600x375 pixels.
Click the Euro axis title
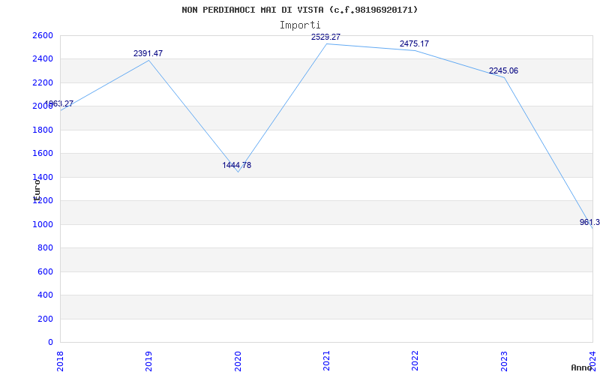point(37,189)
